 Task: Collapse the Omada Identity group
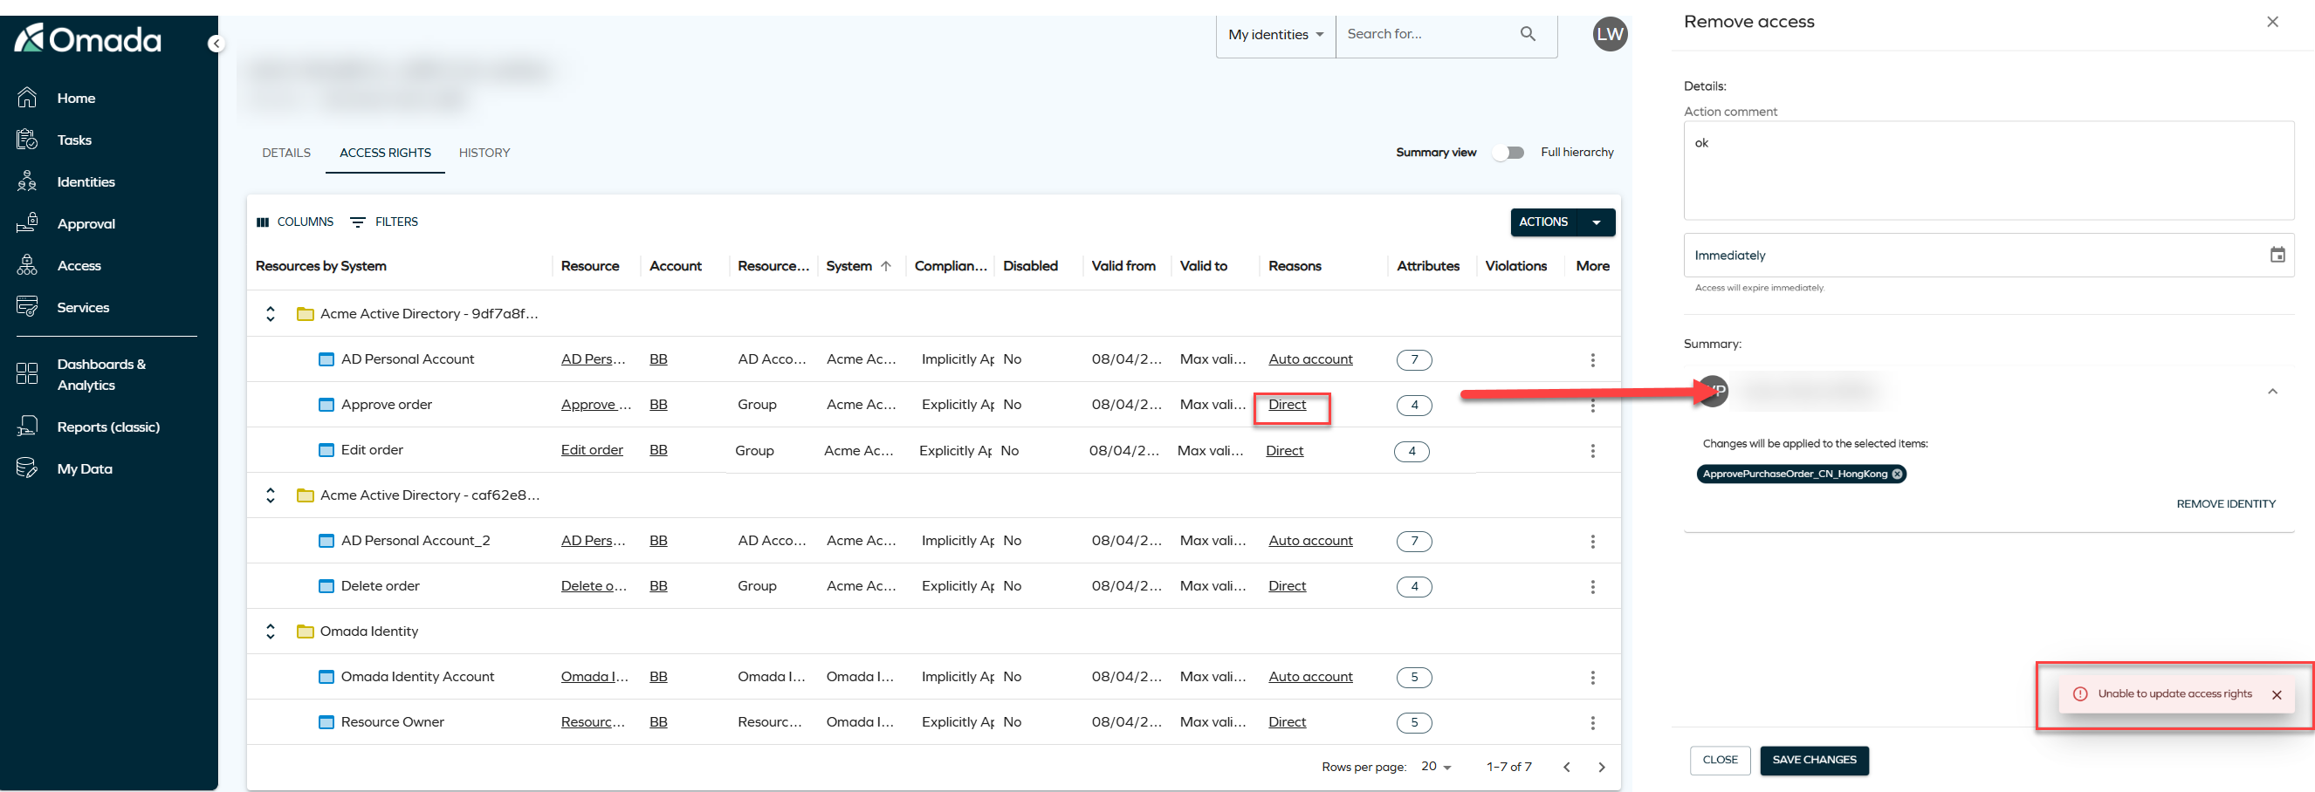point(271,632)
